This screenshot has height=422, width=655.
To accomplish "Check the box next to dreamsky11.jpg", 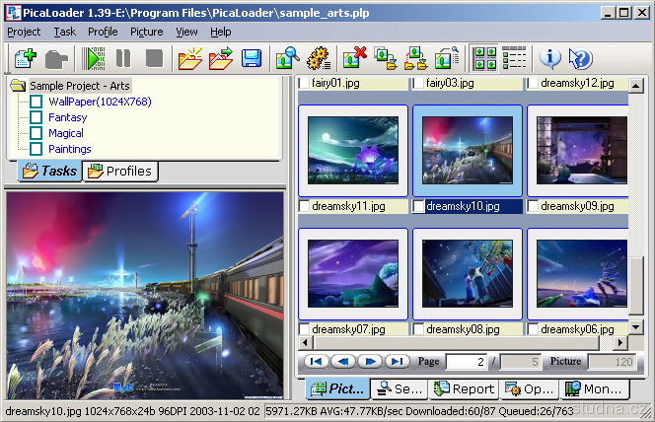I will point(305,207).
